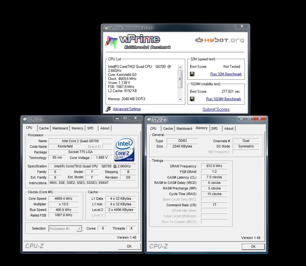Screen dimensions: 306x266
Task: Click OK in the left CPU-Z window
Action: click(x=129, y=246)
